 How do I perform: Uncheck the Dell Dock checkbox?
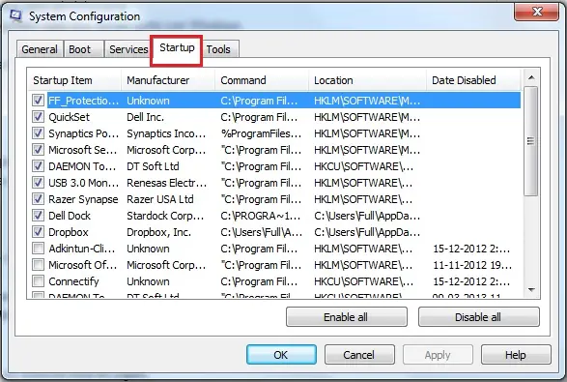point(38,216)
